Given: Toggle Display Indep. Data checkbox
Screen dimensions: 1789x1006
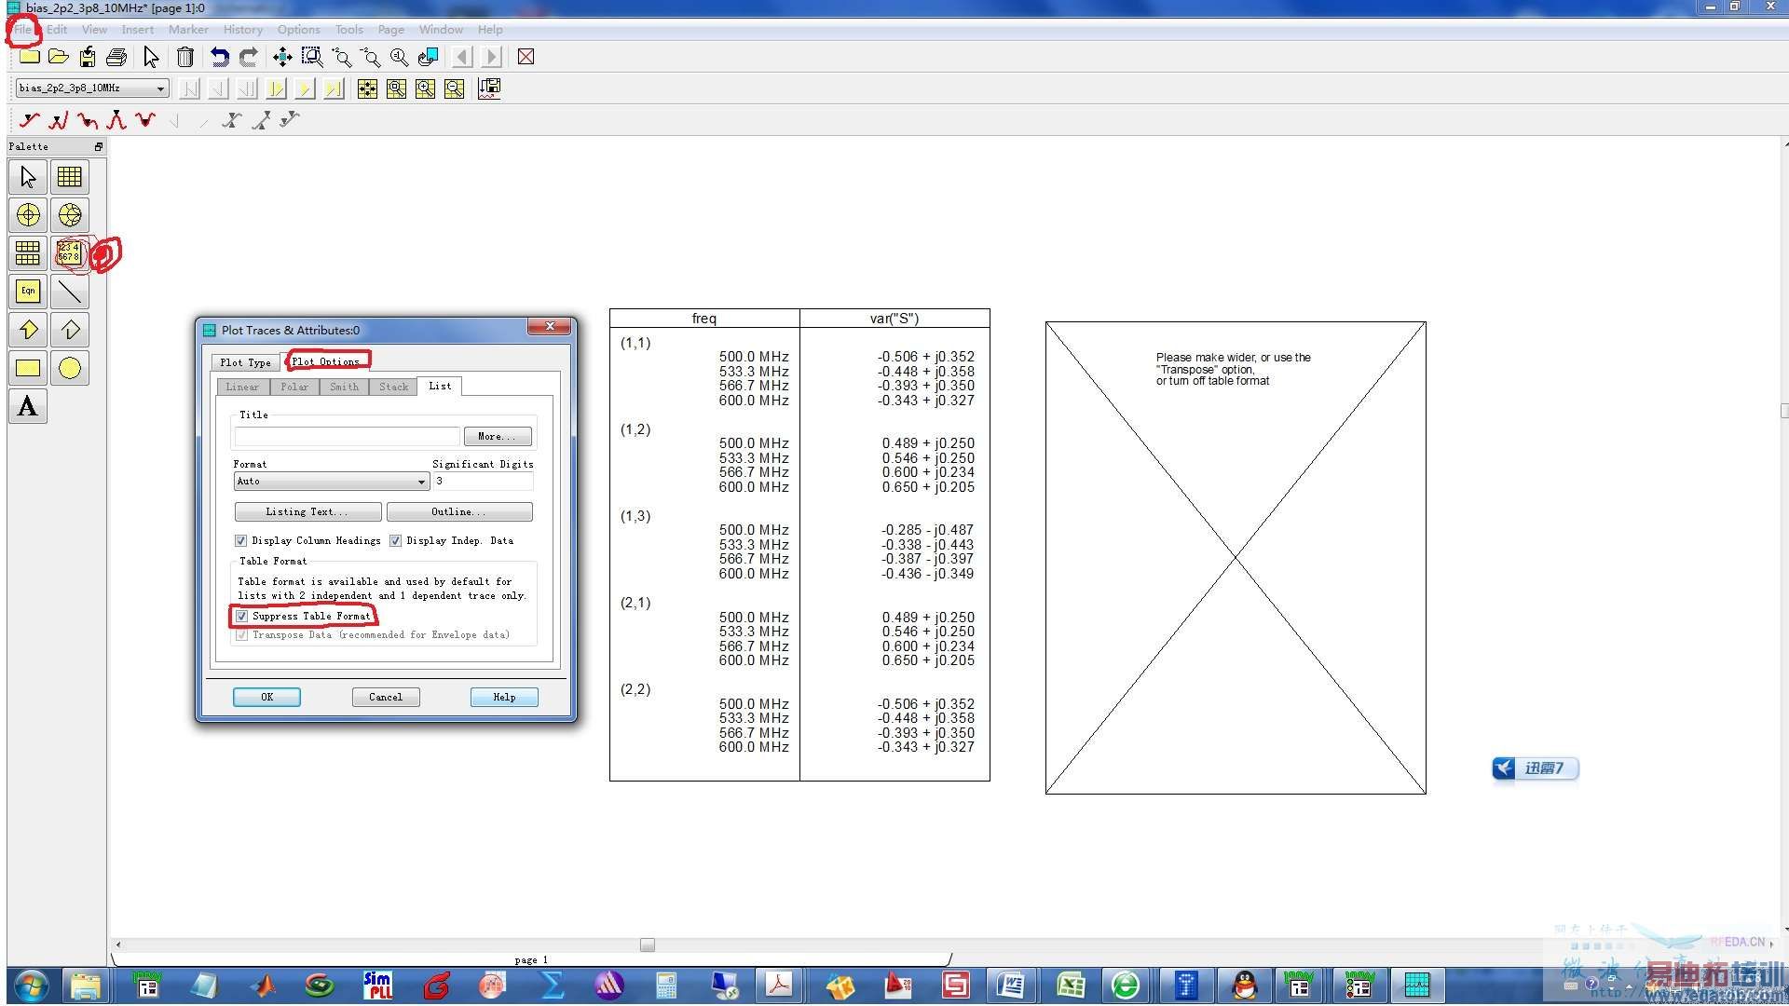Looking at the screenshot, I should [x=396, y=540].
